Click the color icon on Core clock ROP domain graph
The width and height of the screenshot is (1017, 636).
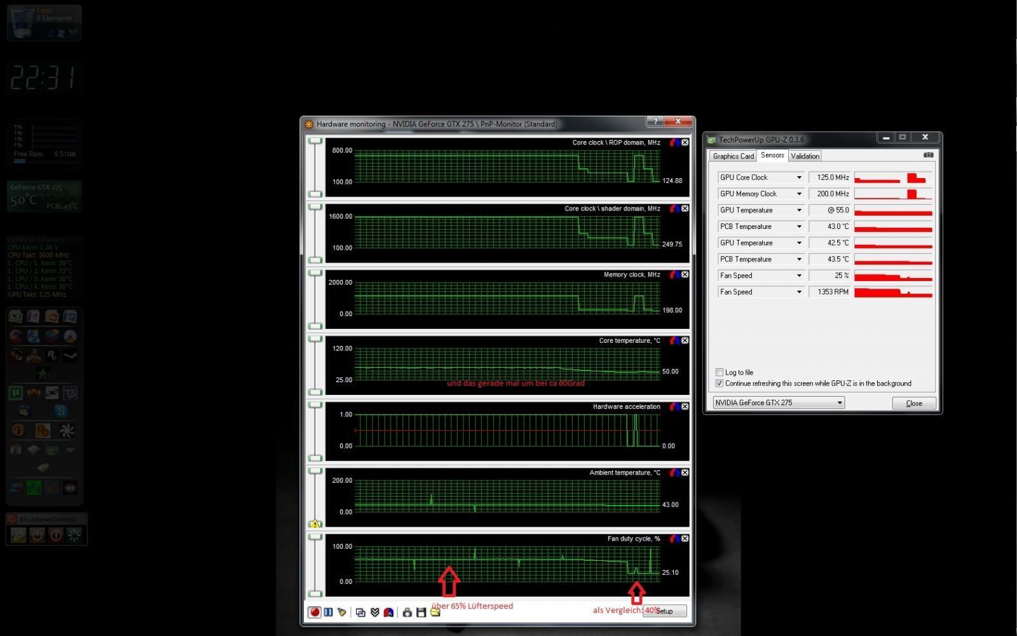pos(675,142)
